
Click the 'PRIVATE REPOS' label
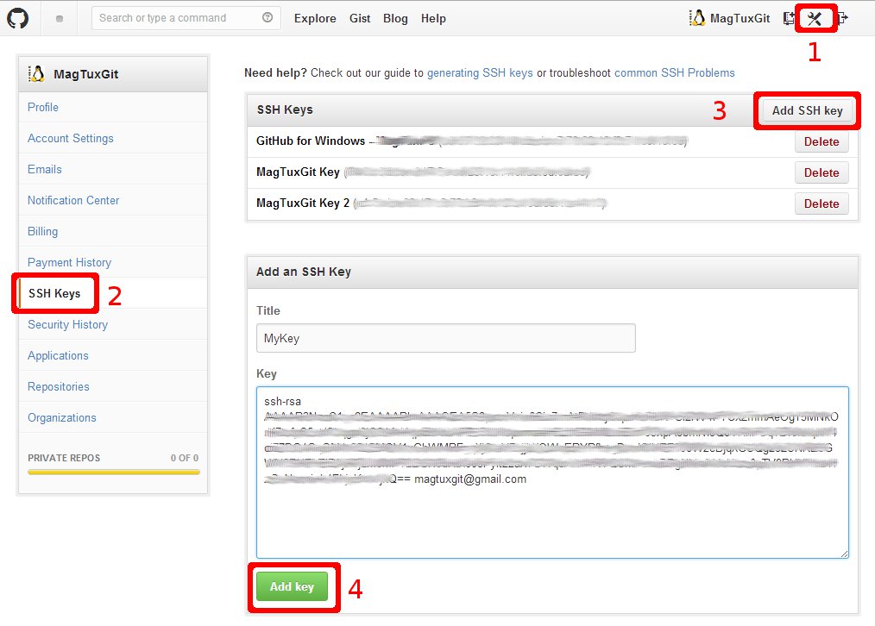[64, 458]
